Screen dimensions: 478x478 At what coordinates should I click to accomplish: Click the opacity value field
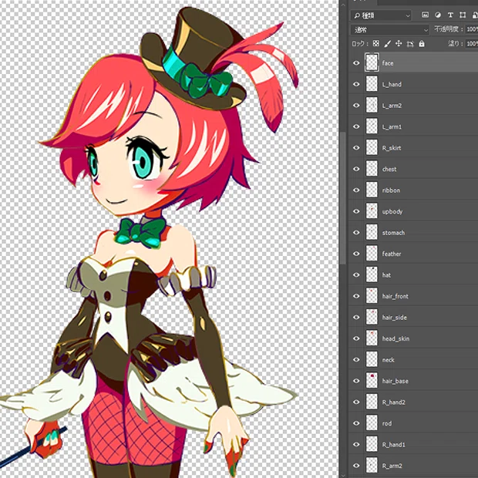472,29
